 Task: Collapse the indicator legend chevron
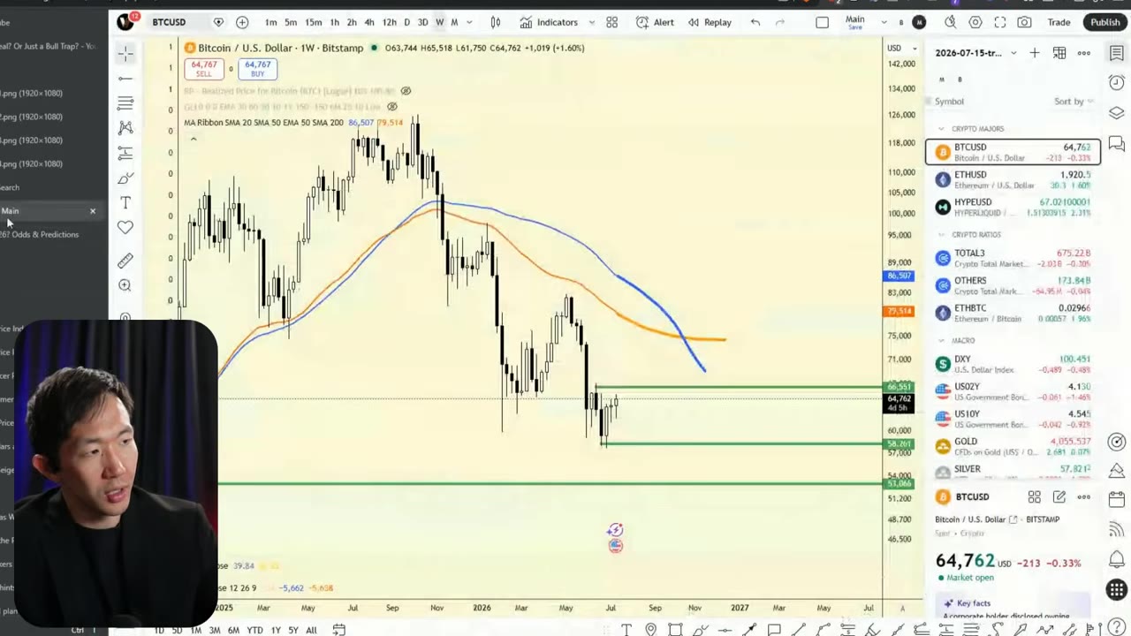click(x=193, y=139)
